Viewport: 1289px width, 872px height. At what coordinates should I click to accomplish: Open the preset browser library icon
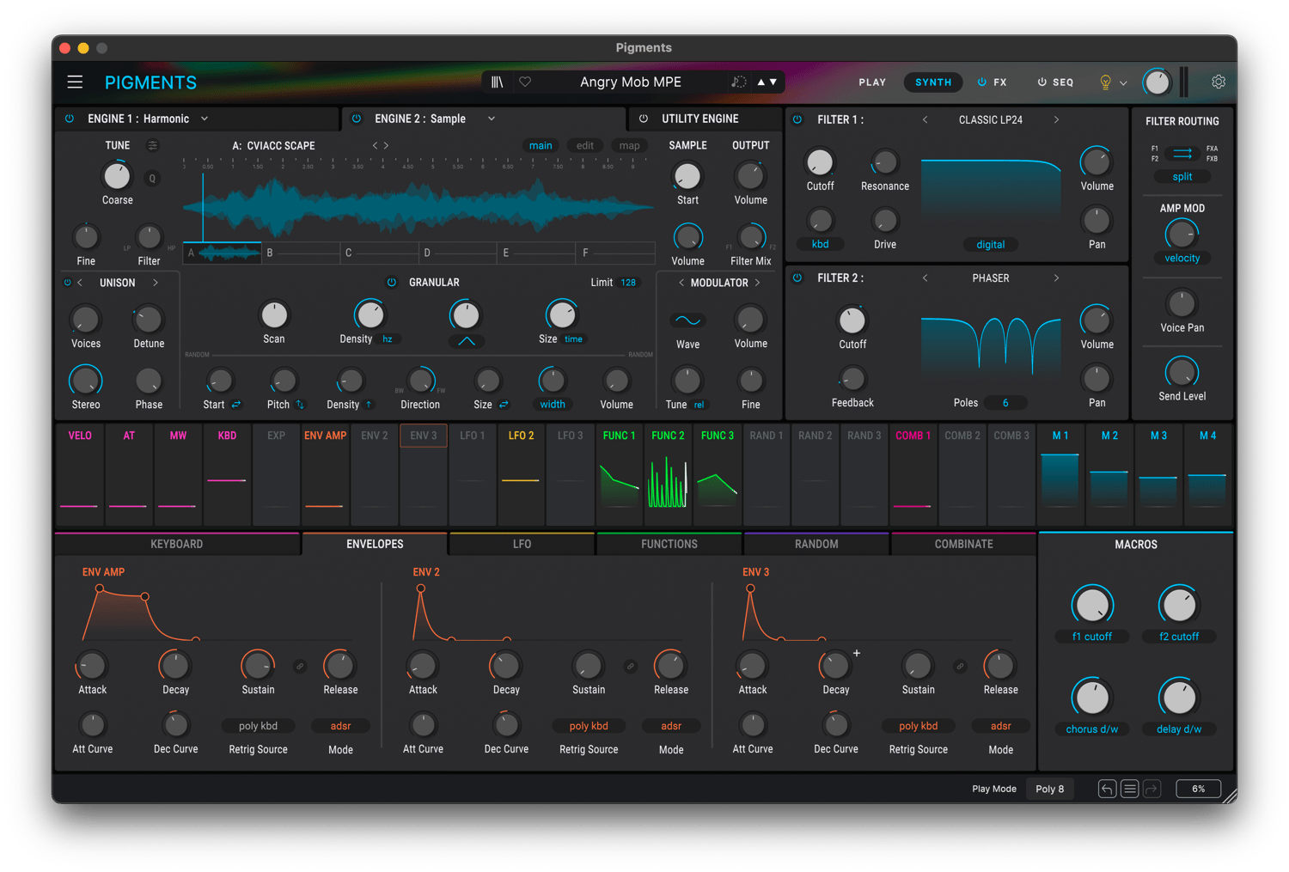(497, 82)
